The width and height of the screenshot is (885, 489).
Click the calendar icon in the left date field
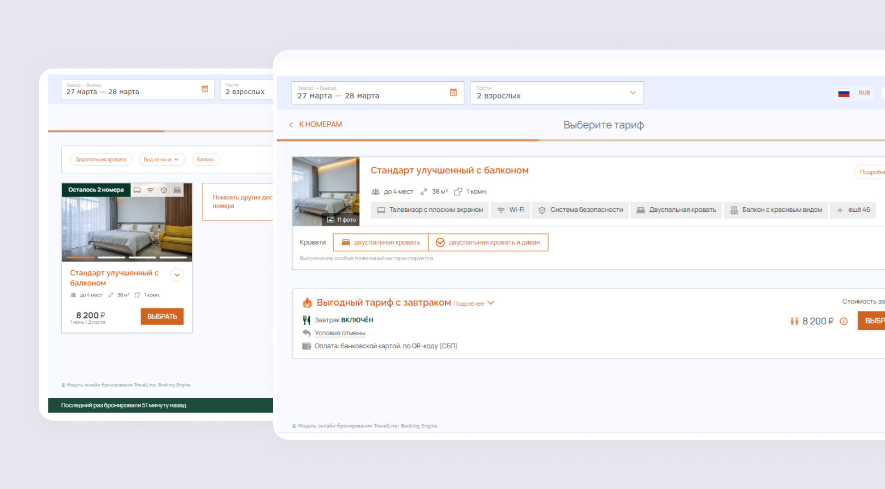tap(205, 89)
